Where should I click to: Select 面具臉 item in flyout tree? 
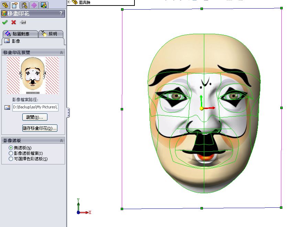pyautogui.click(x=85, y=2)
